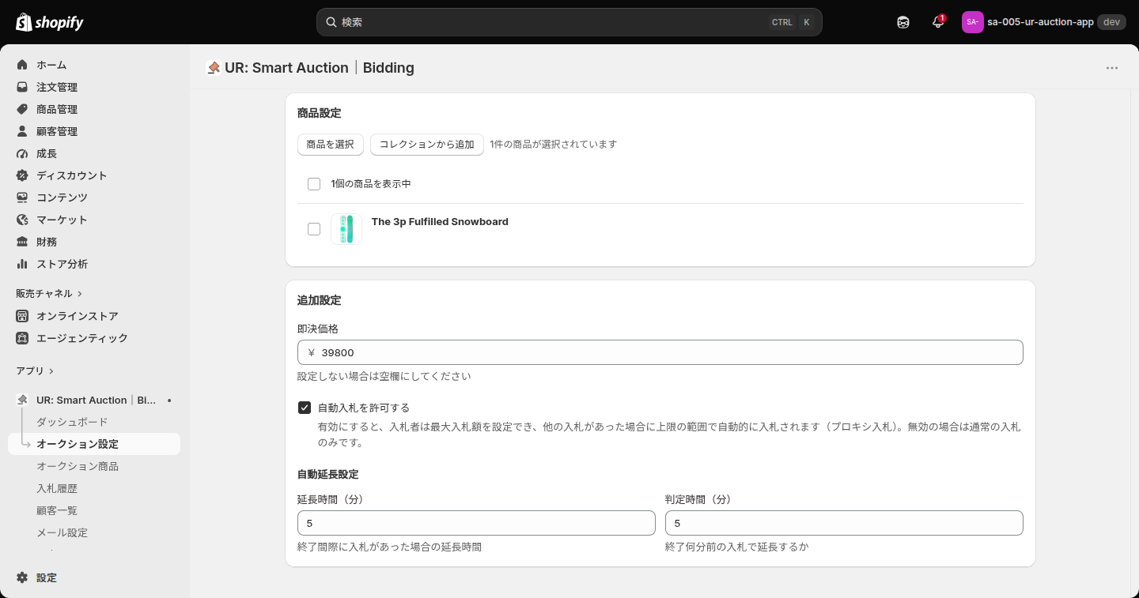Viewport: 1139px width, 598px height.
Task: Open the three-dot page menu
Action: point(1112,68)
